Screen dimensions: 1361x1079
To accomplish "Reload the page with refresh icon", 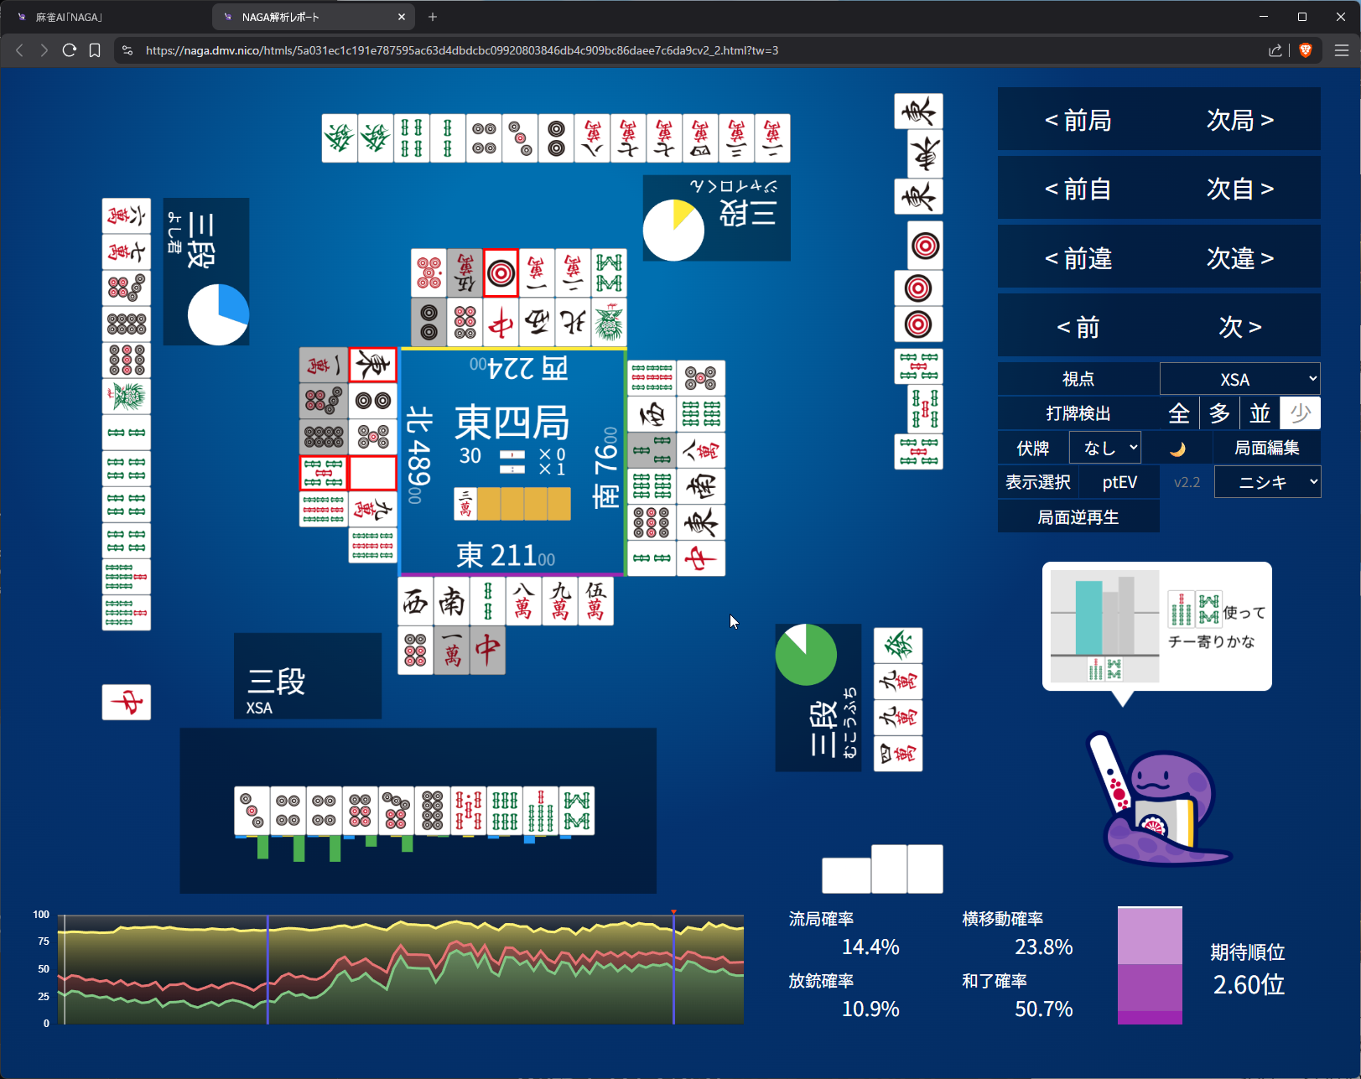I will (x=70, y=50).
